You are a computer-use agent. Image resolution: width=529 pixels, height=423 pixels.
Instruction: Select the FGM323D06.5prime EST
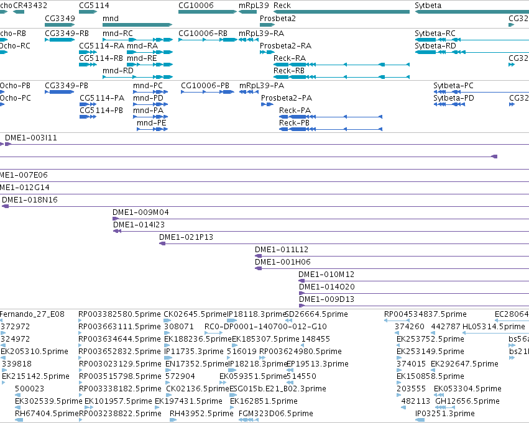[248, 420]
